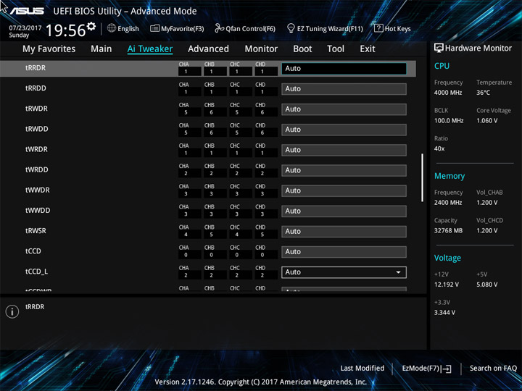Click tRWDD Auto value field
Image resolution: width=522 pixels, height=391 pixels.
point(344,130)
